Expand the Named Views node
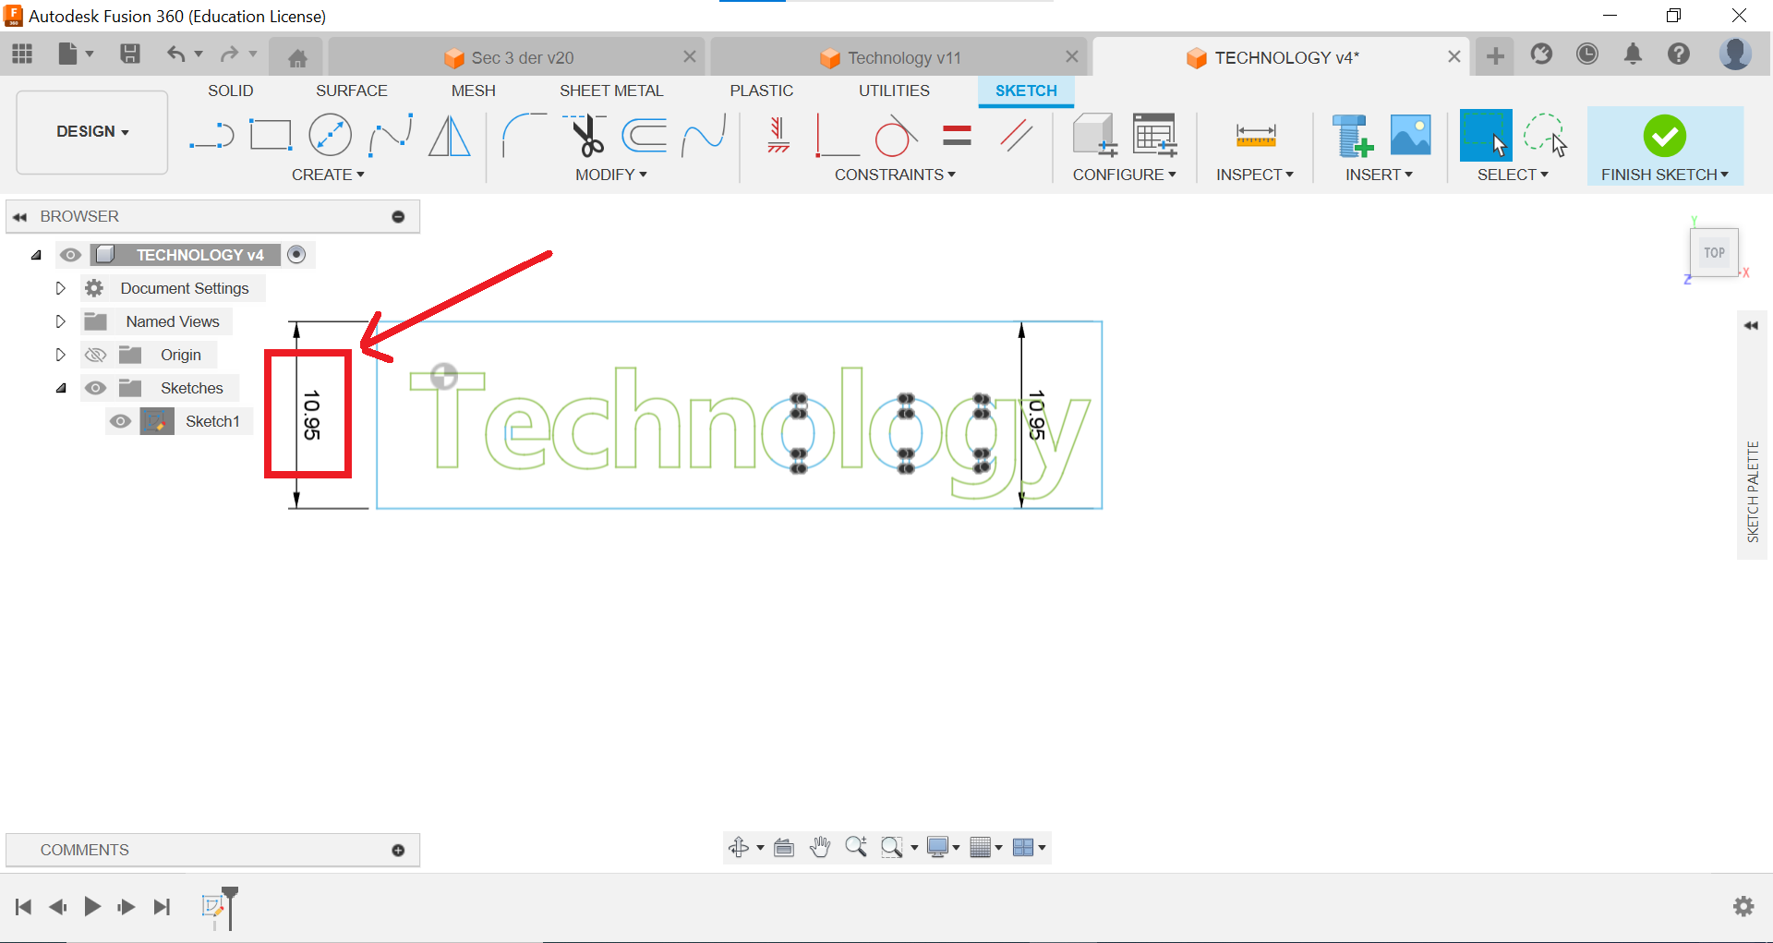 (60, 321)
